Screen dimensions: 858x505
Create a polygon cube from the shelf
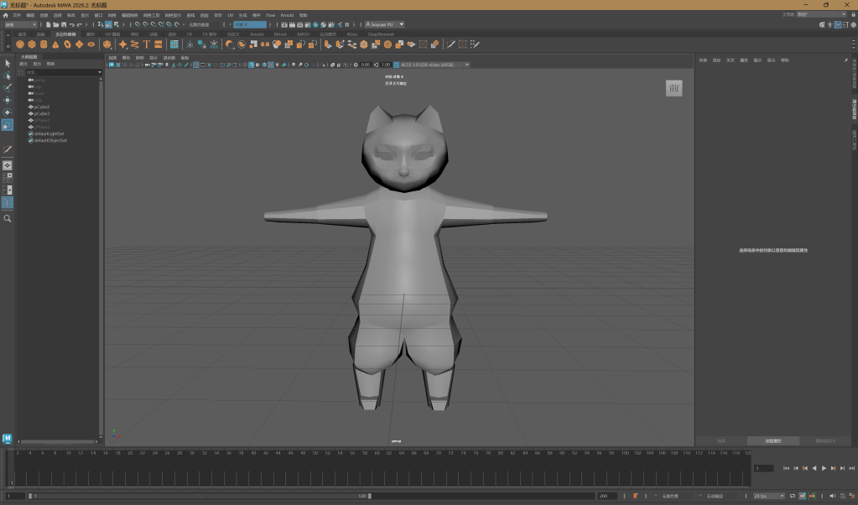click(32, 44)
